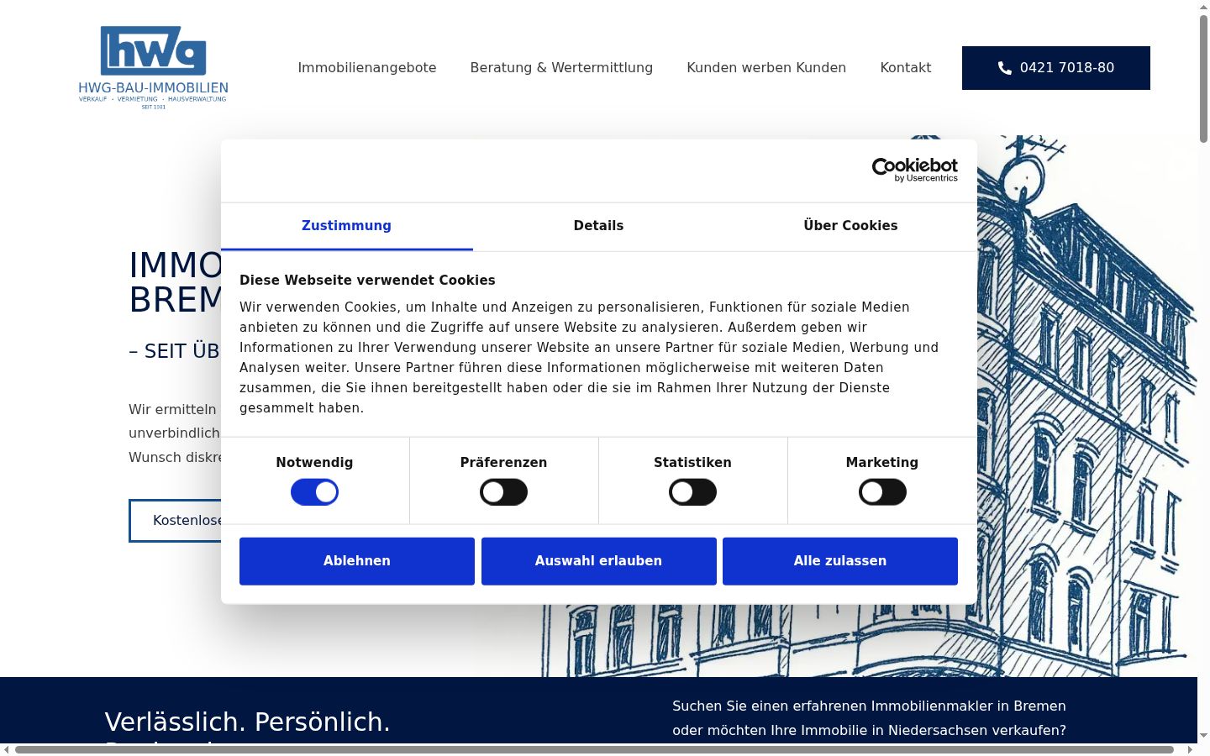1210x756 pixels.
Task: Switch to the Zustimmung tab
Action: pos(346,226)
